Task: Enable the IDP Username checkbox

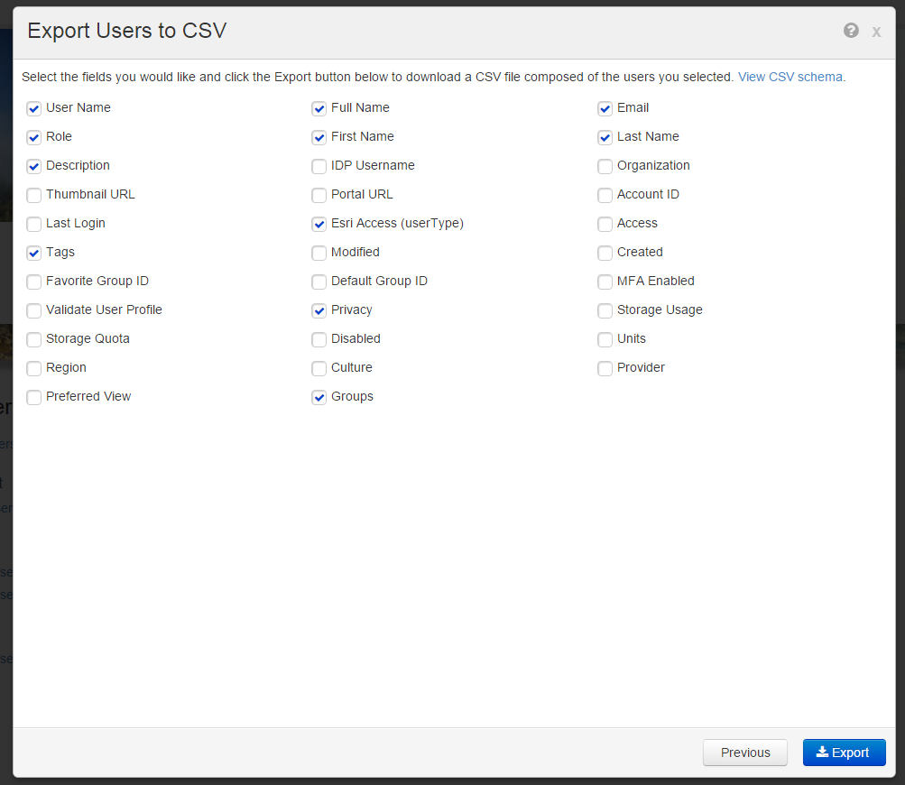Action: tap(319, 167)
